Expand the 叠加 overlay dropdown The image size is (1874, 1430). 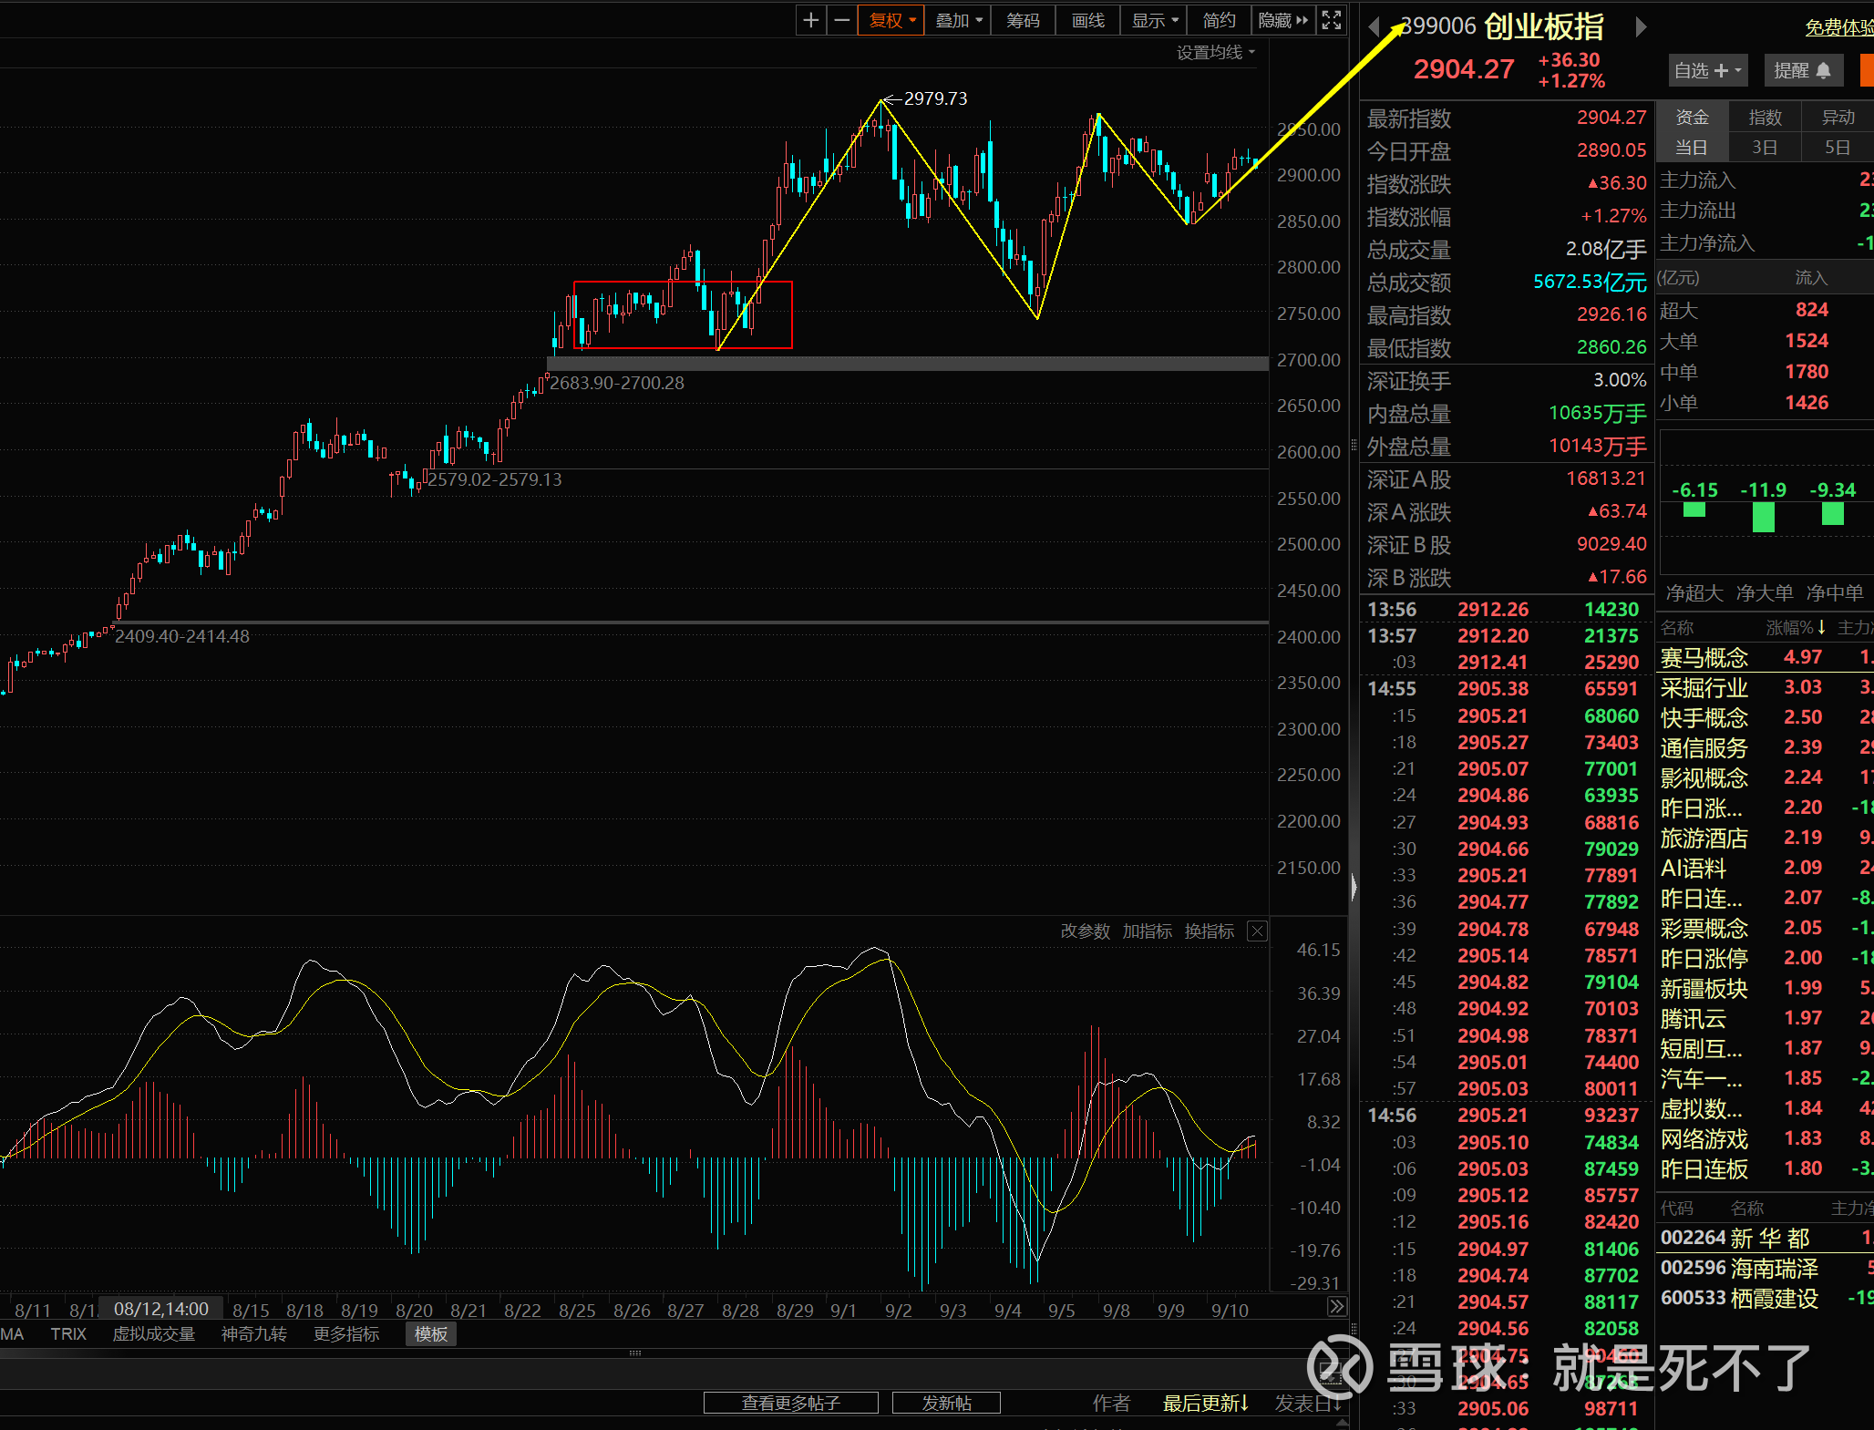[x=959, y=20]
